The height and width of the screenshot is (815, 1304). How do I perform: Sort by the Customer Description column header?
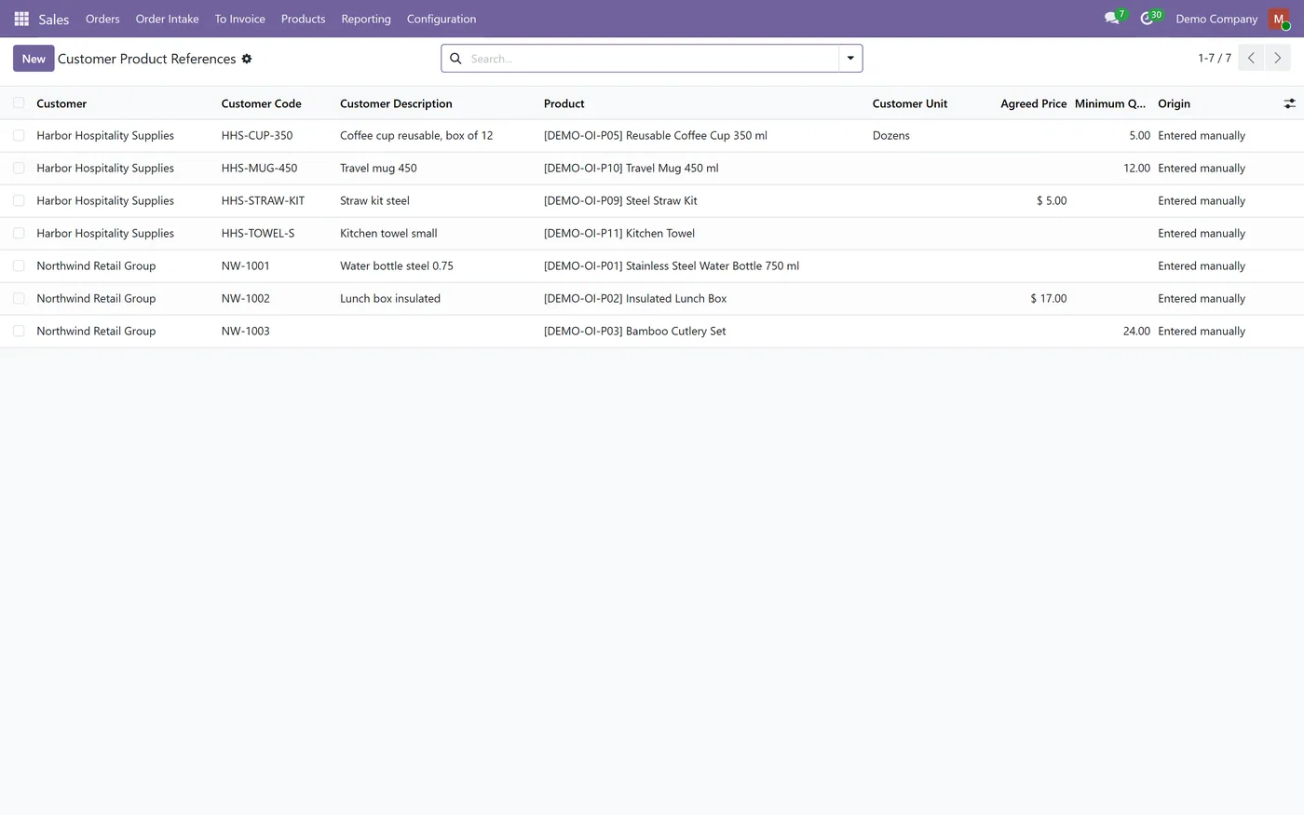point(396,103)
